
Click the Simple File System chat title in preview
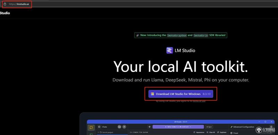point(139,132)
